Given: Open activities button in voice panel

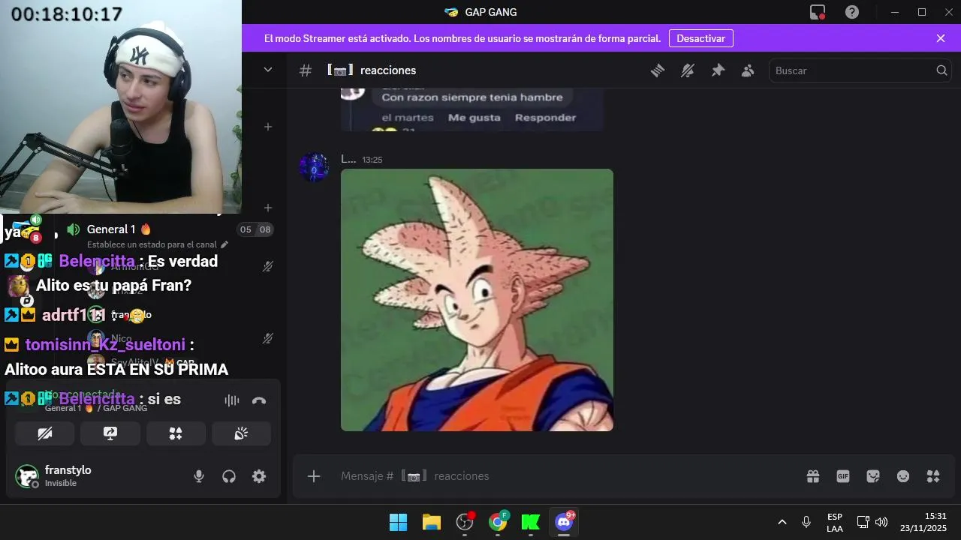Looking at the screenshot, I should pyautogui.click(x=176, y=433).
